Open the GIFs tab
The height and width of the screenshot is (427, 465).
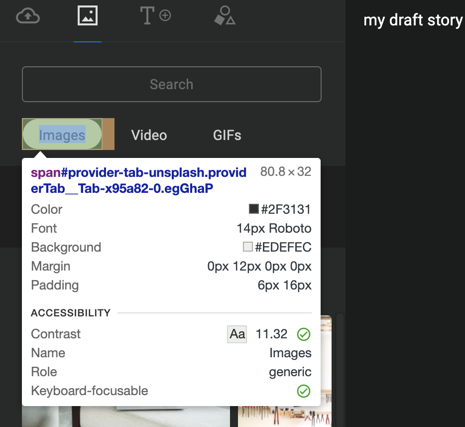click(227, 135)
